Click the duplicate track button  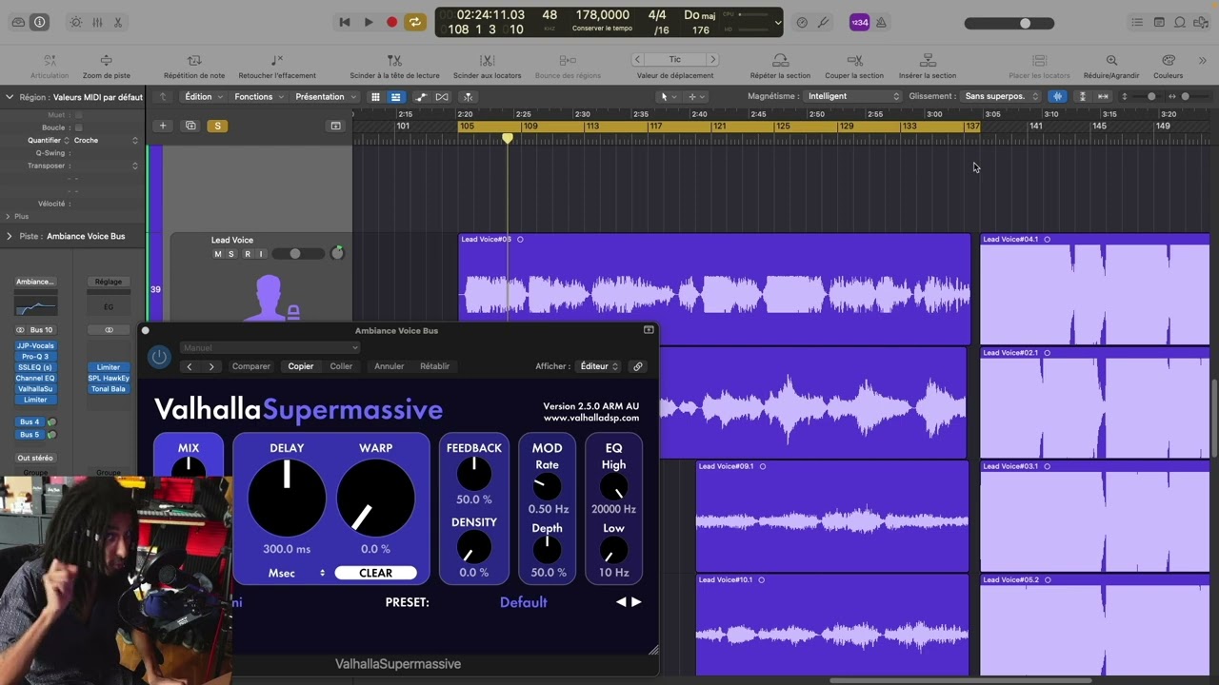tap(190, 126)
